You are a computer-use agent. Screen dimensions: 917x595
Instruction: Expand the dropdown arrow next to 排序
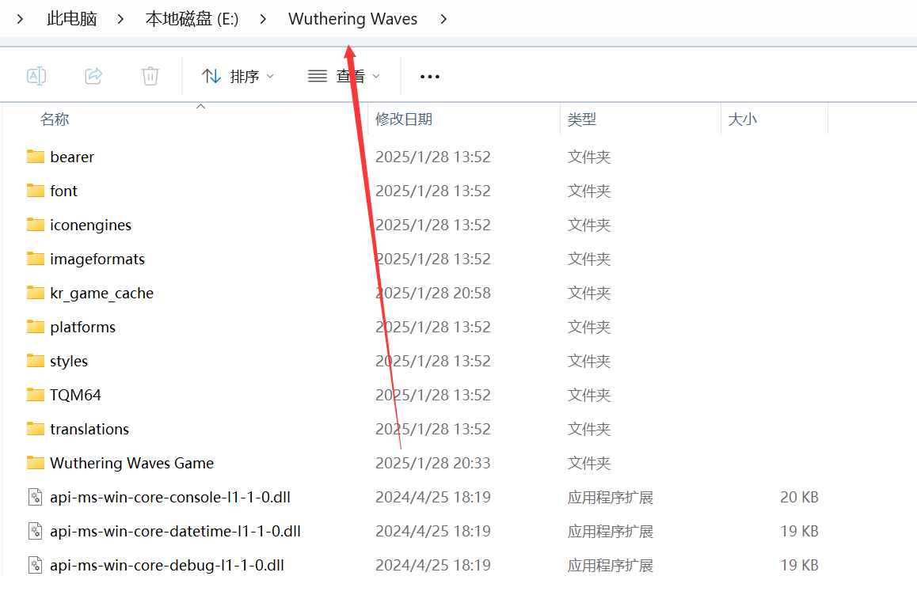[x=270, y=76]
